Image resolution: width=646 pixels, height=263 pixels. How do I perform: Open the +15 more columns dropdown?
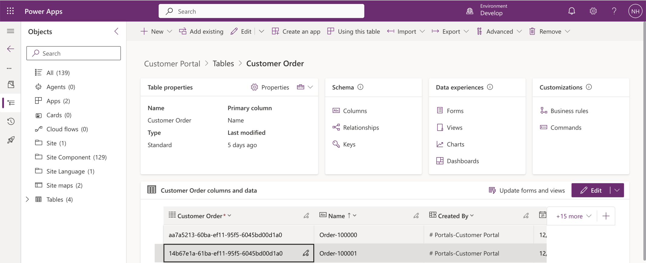(573, 216)
